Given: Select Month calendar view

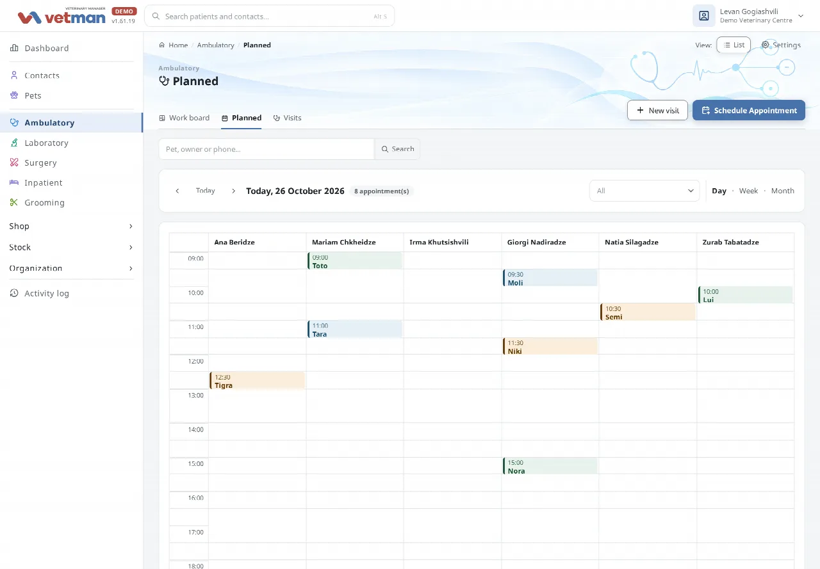Looking at the screenshot, I should tap(782, 191).
